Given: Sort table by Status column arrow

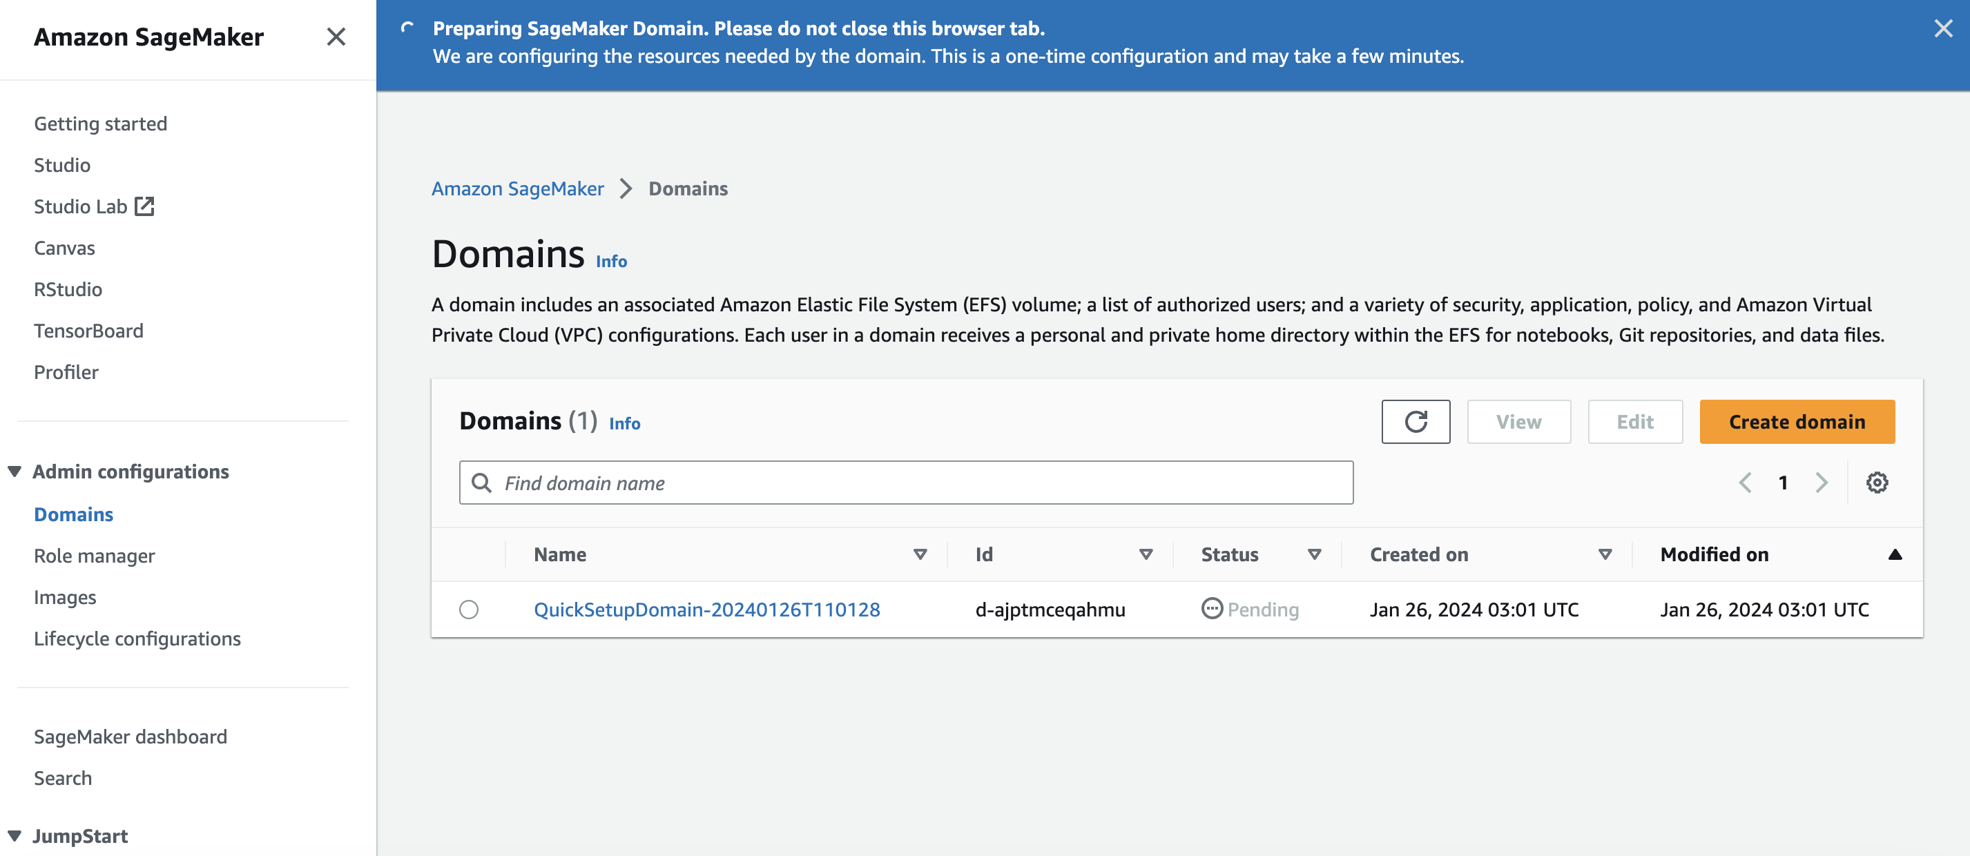Looking at the screenshot, I should [x=1314, y=554].
